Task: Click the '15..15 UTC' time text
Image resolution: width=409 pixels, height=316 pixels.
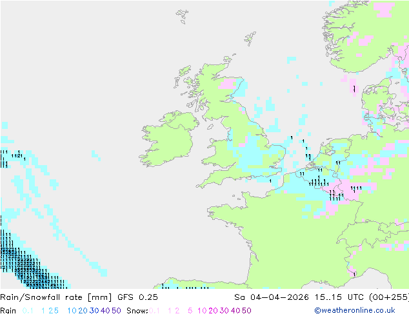Action: 339,297
